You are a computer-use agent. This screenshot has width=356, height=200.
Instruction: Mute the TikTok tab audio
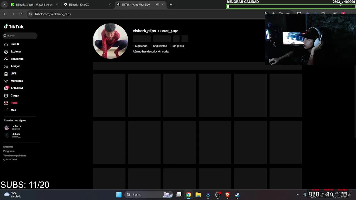[x=157, y=4]
